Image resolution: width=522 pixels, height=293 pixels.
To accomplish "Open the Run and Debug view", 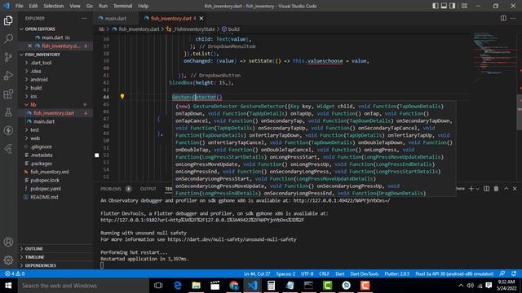I will point(8,76).
